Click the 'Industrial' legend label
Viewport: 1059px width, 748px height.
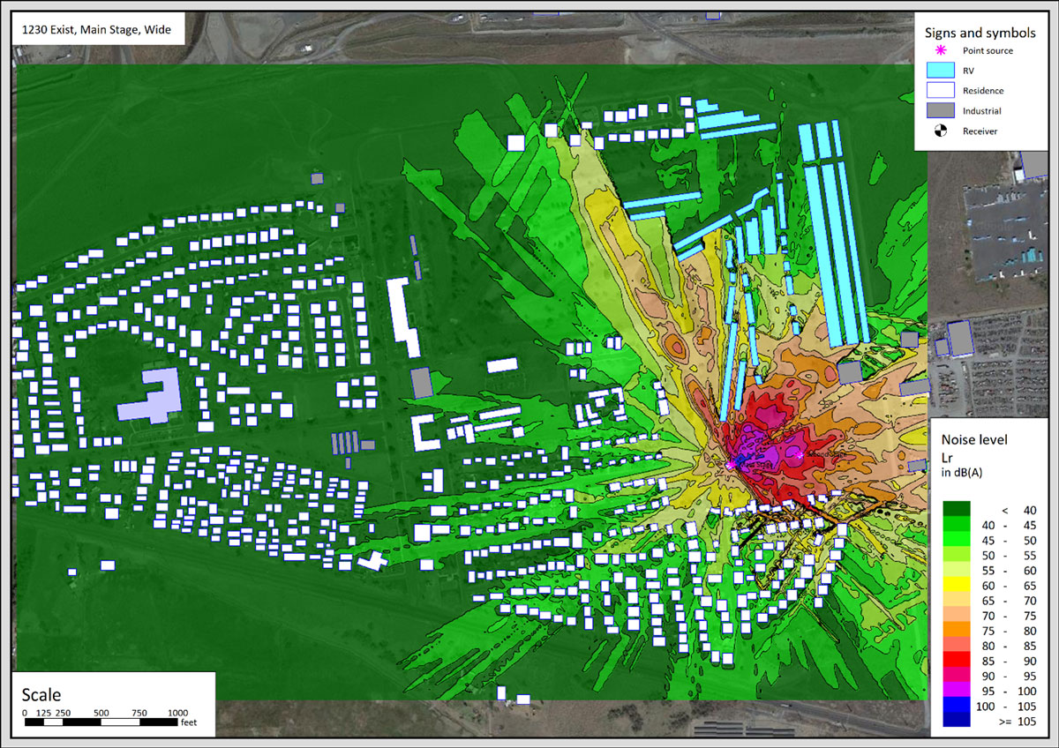click(981, 111)
